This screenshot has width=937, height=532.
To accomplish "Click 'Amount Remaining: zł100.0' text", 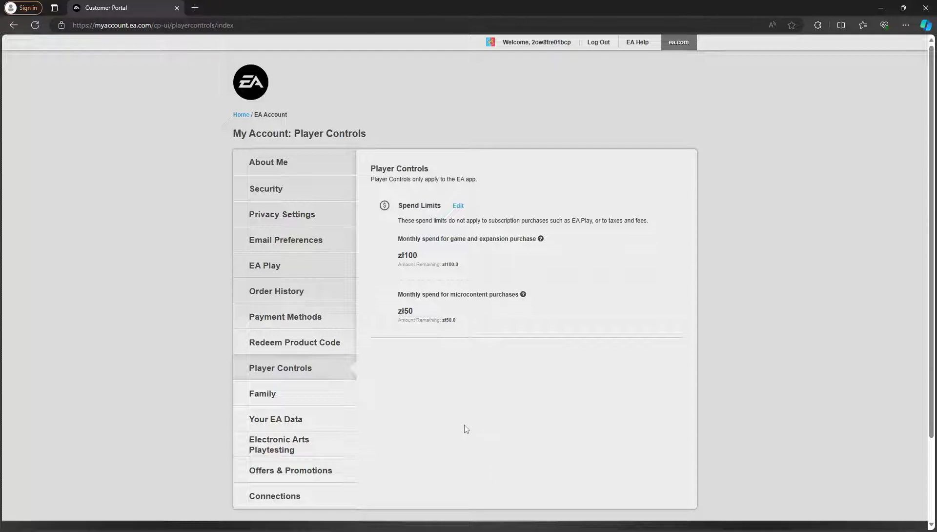I will 428,265.
